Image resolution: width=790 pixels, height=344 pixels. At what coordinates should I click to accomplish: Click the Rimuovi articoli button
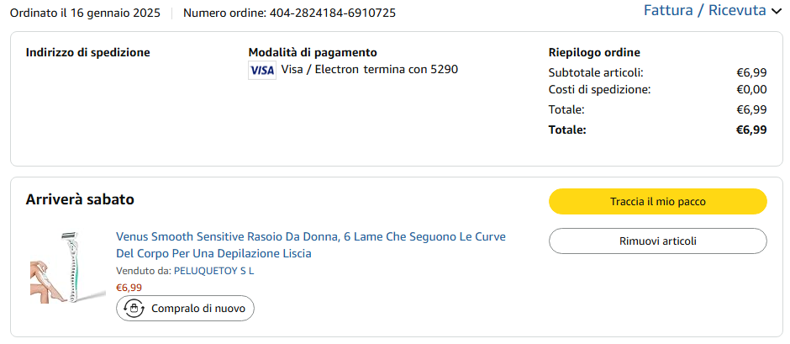click(x=657, y=241)
